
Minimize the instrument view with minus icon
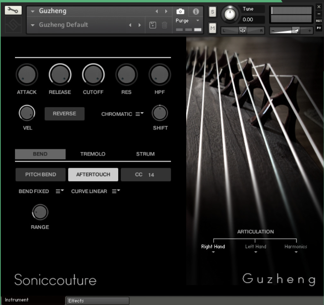click(319, 14)
